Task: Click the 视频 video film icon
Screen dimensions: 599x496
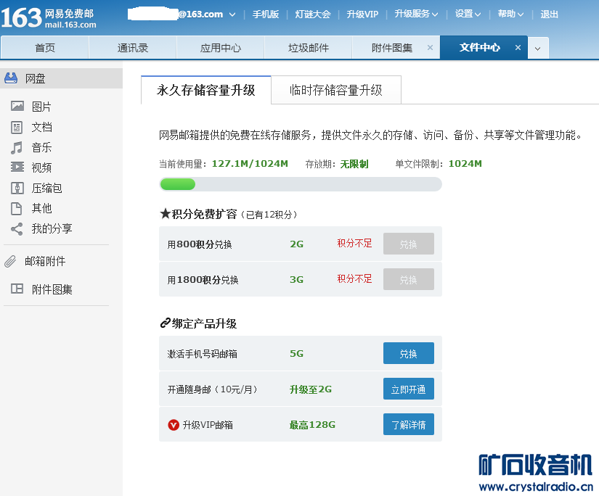Action: click(17, 167)
